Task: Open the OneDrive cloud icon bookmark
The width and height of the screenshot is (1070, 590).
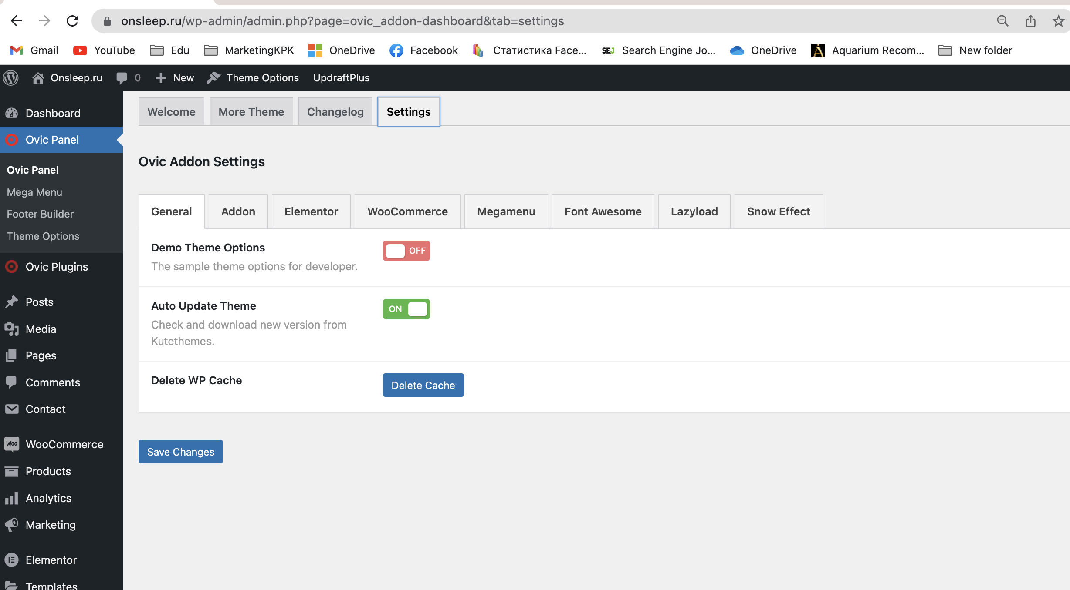Action: pyautogui.click(x=763, y=50)
